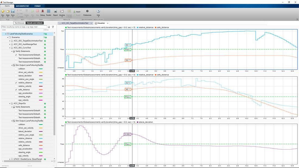Open Preferences gear icon
299x168 pixels.
(x=87, y=11)
